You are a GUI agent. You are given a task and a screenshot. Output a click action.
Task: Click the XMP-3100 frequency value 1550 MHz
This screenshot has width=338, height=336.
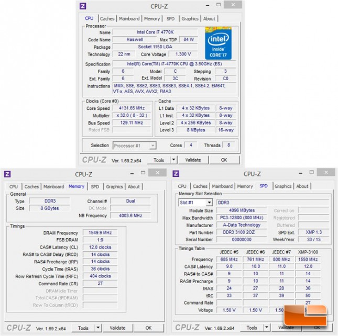coord(308,260)
